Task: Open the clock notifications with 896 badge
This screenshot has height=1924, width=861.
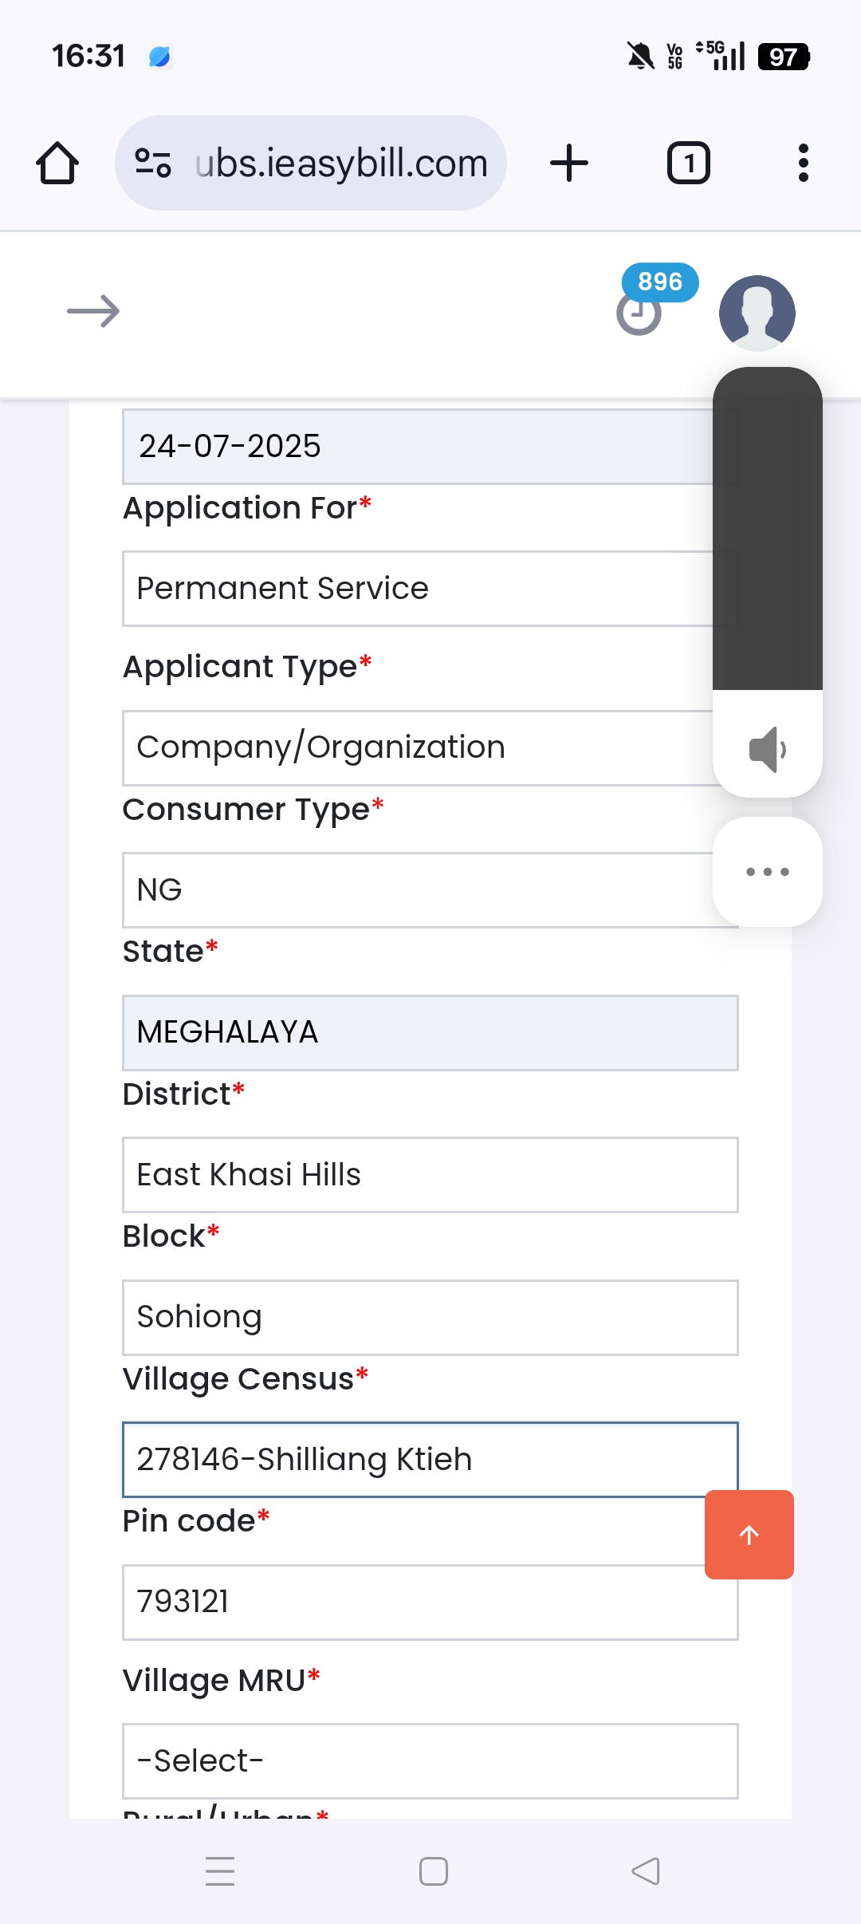Action: pos(640,313)
